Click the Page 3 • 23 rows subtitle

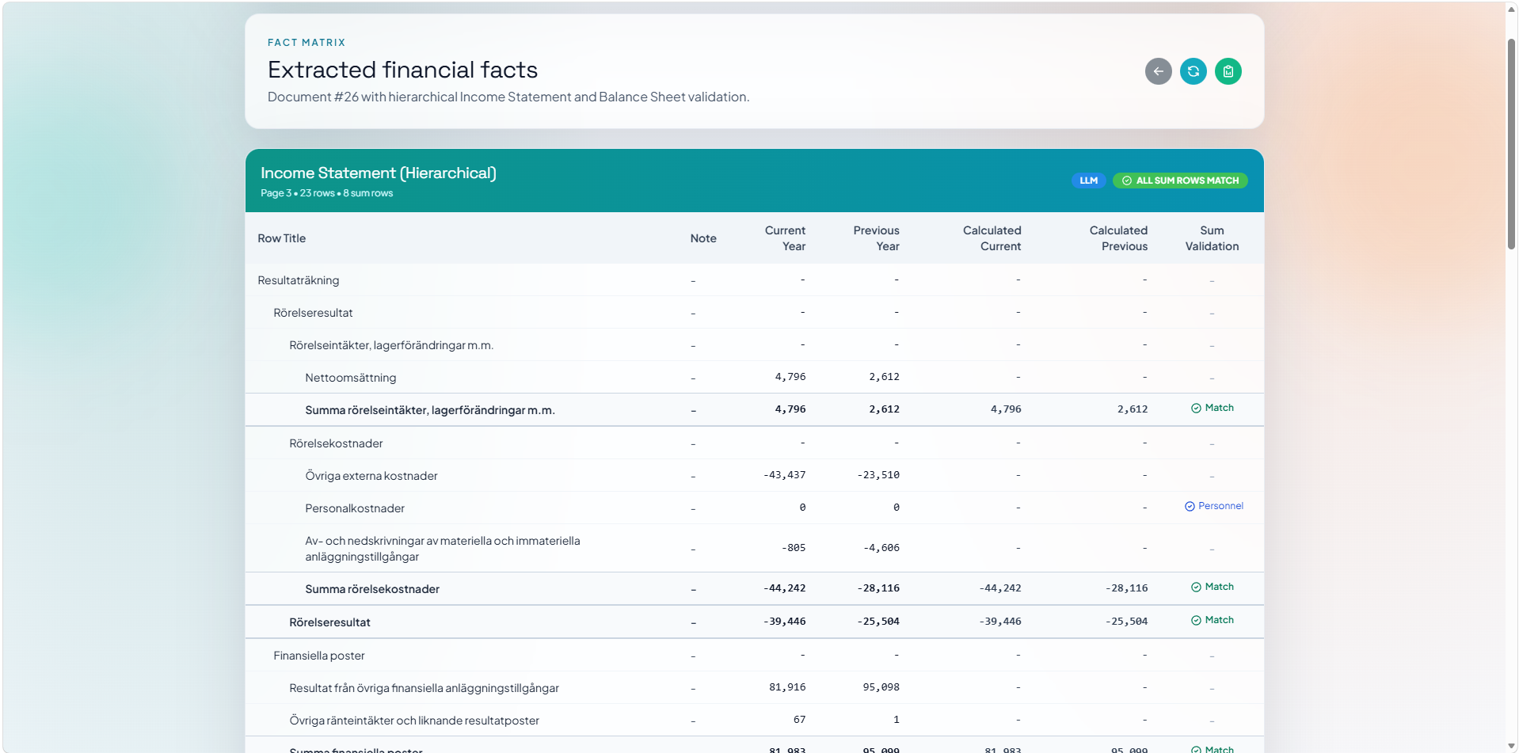point(326,193)
